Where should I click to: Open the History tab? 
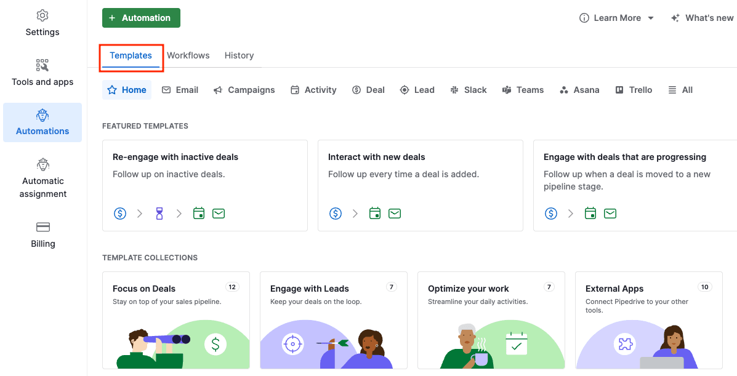coord(239,55)
